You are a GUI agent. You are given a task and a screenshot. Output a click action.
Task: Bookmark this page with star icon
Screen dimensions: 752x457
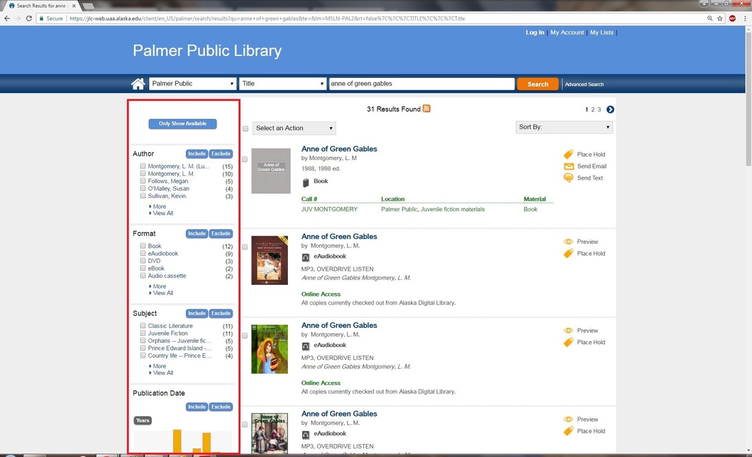click(720, 18)
